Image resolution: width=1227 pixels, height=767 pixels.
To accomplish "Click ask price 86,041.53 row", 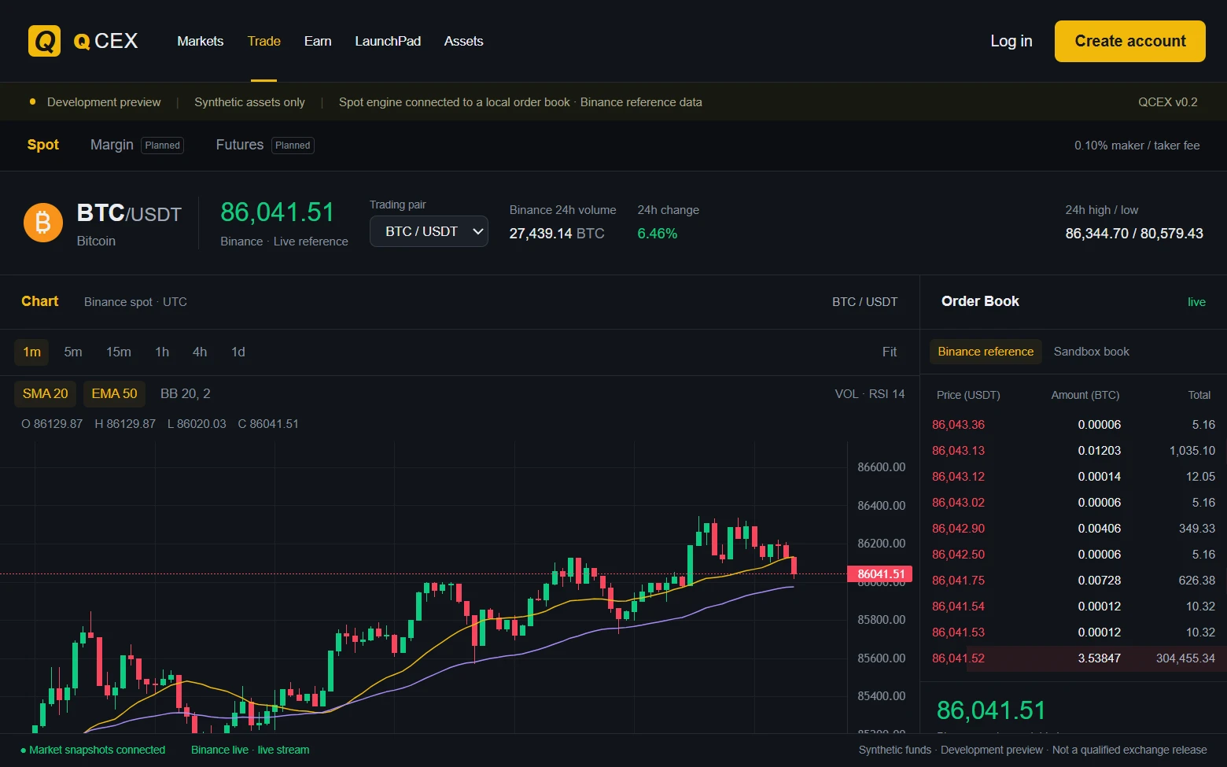I will 1074,632.
